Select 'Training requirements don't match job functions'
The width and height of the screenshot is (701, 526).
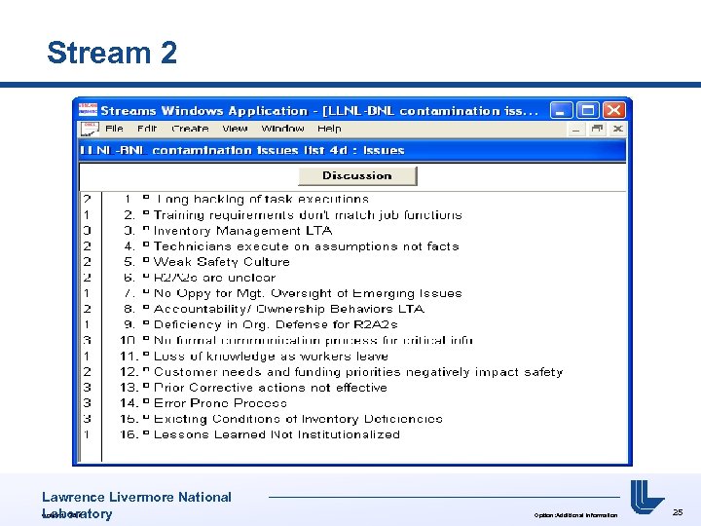point(308,215)
